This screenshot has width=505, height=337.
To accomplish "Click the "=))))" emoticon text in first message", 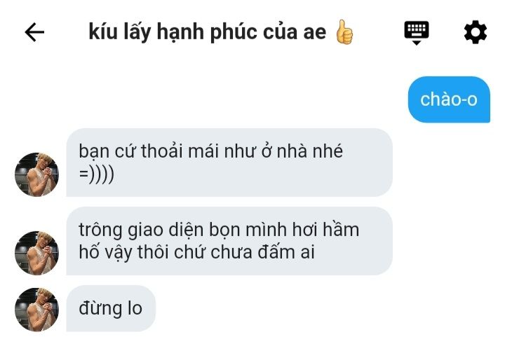I will click(x=96, y=174).
